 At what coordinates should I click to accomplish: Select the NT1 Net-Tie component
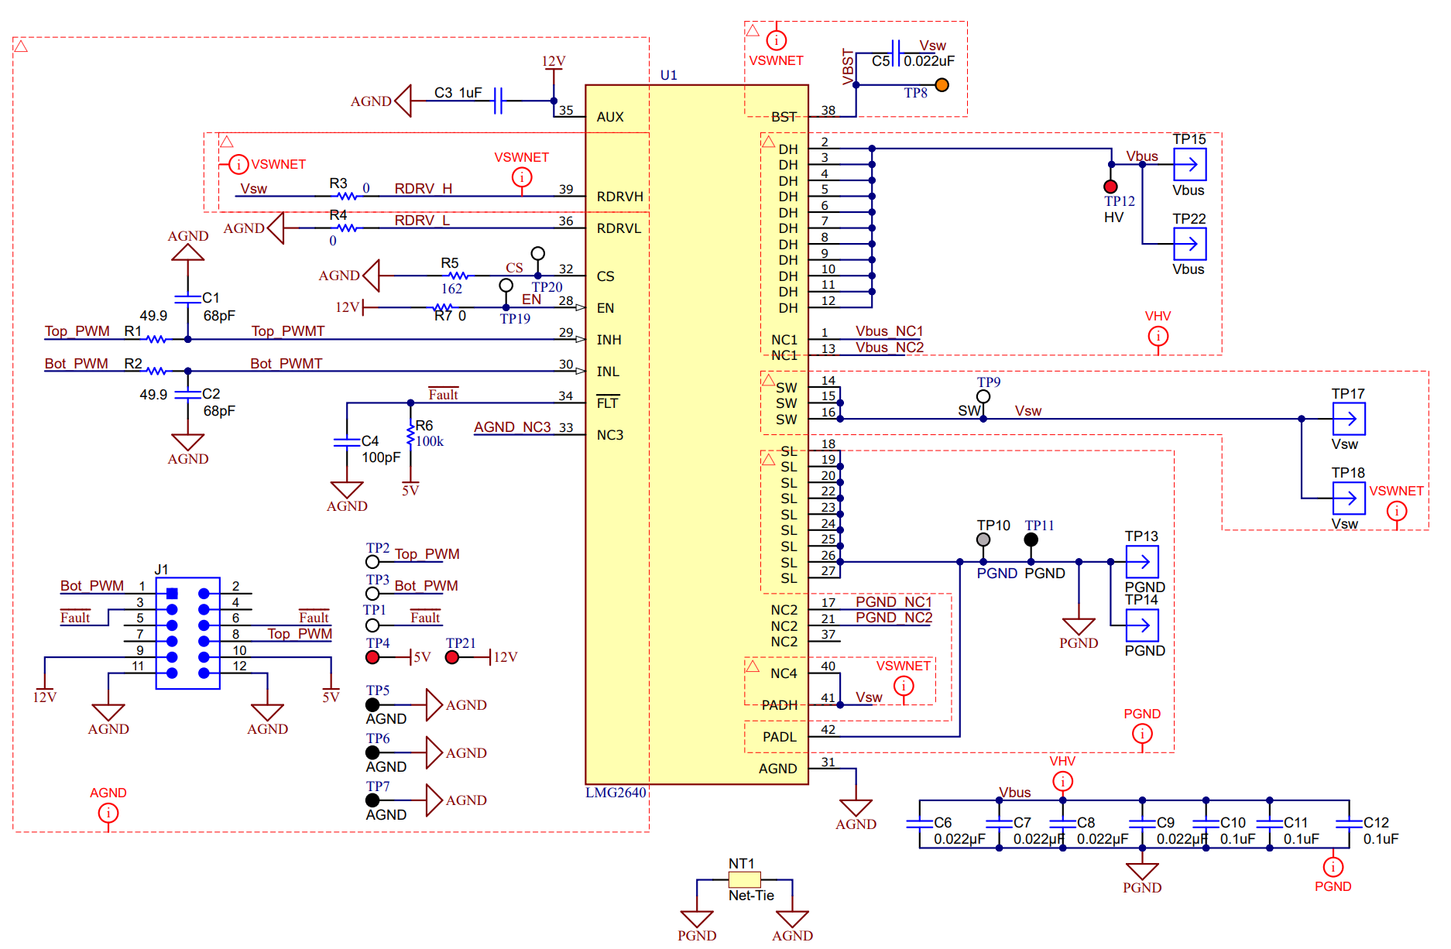tap(744, 879)
